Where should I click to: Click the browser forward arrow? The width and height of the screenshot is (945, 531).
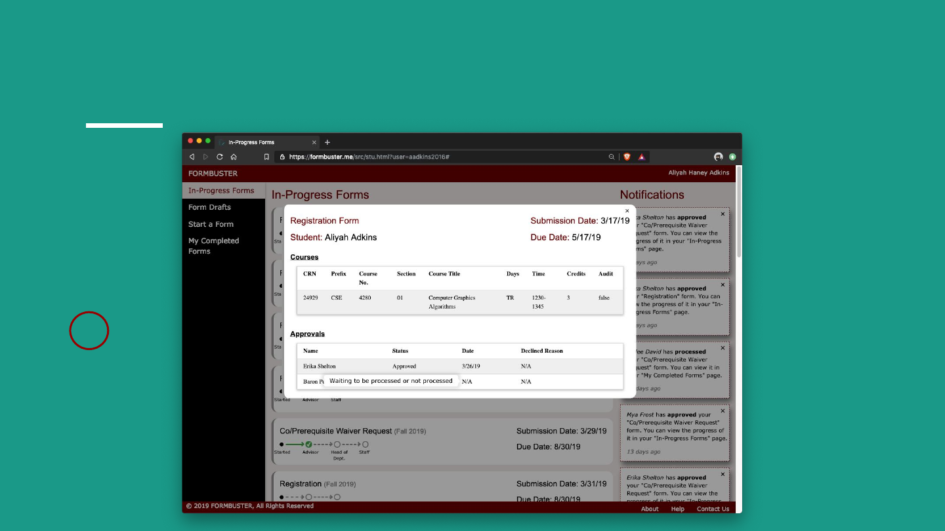click(205, 157)
